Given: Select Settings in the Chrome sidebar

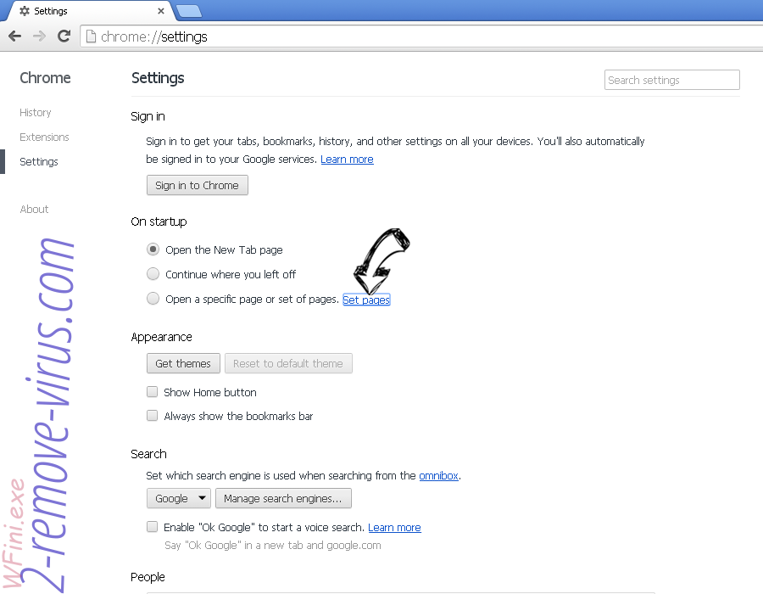Looking at the screenshot, I should coord(38,161).
